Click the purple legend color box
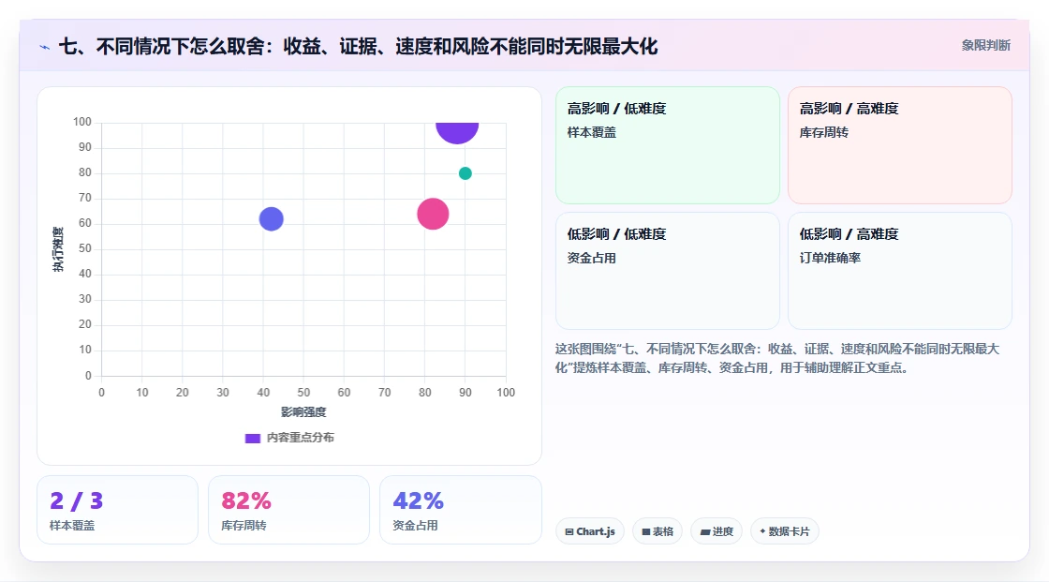This screenshot has width=1049, height=582. (x=252, y=438)
